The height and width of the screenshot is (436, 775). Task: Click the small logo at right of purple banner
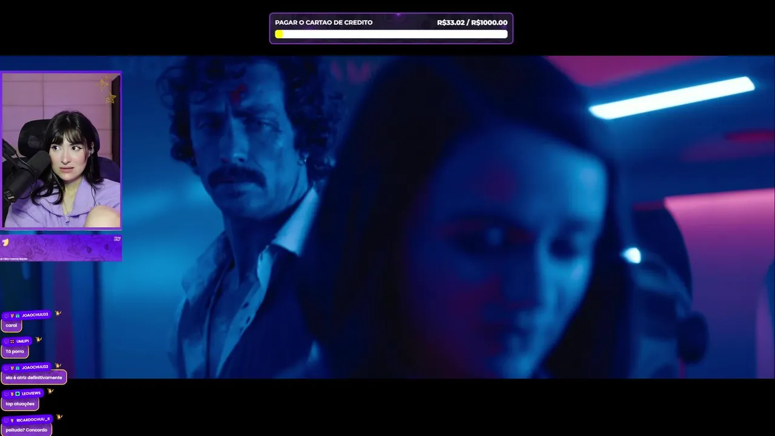pos(117,239)
